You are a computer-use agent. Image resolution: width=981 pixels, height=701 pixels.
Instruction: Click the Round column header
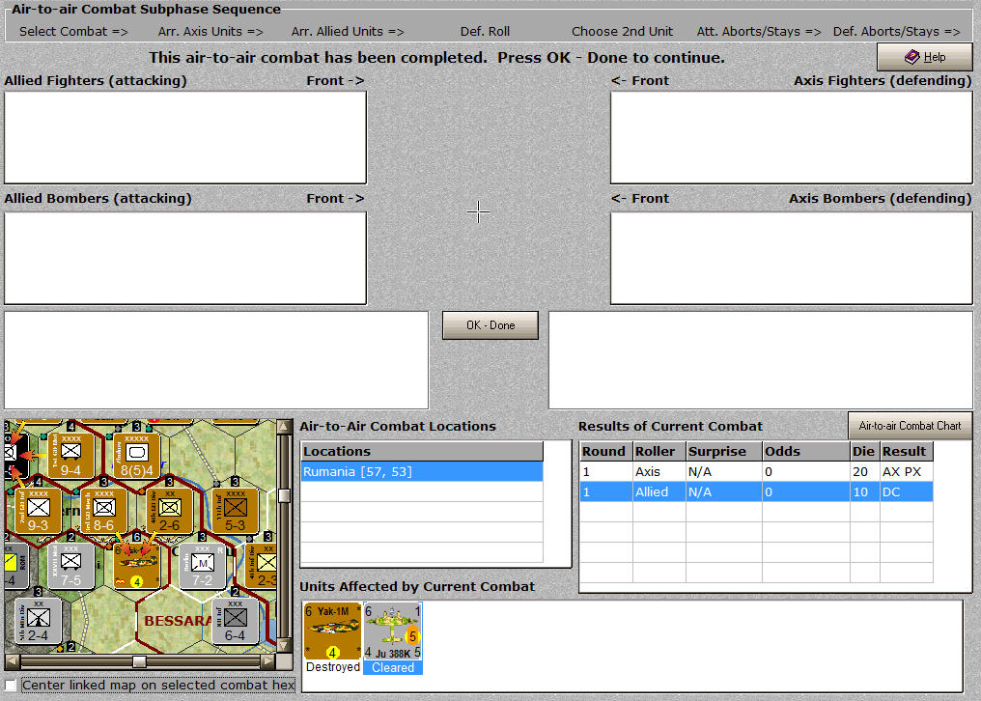coord(606,451)
